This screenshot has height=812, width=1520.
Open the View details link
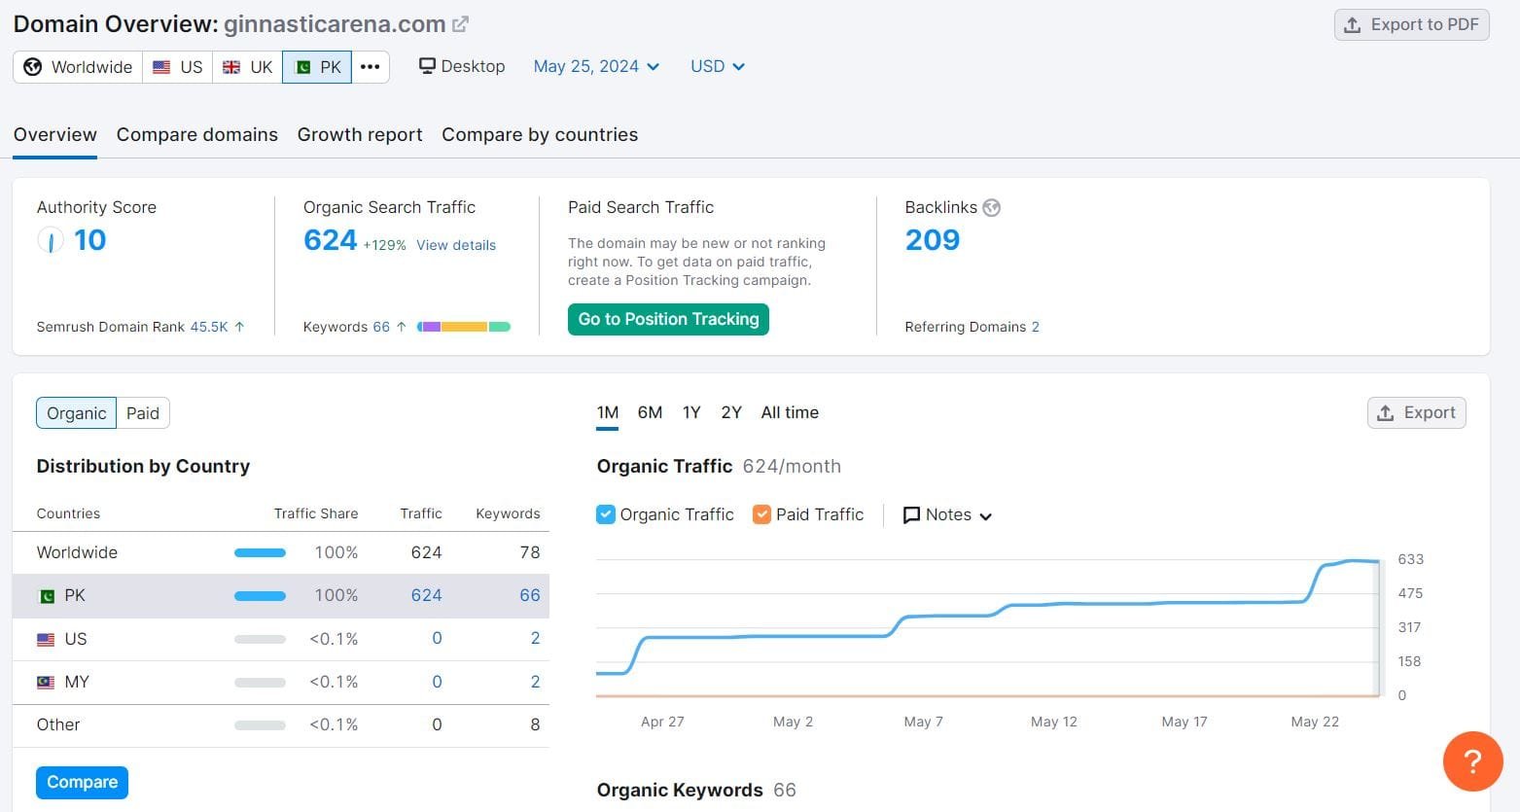pos(456,245)
